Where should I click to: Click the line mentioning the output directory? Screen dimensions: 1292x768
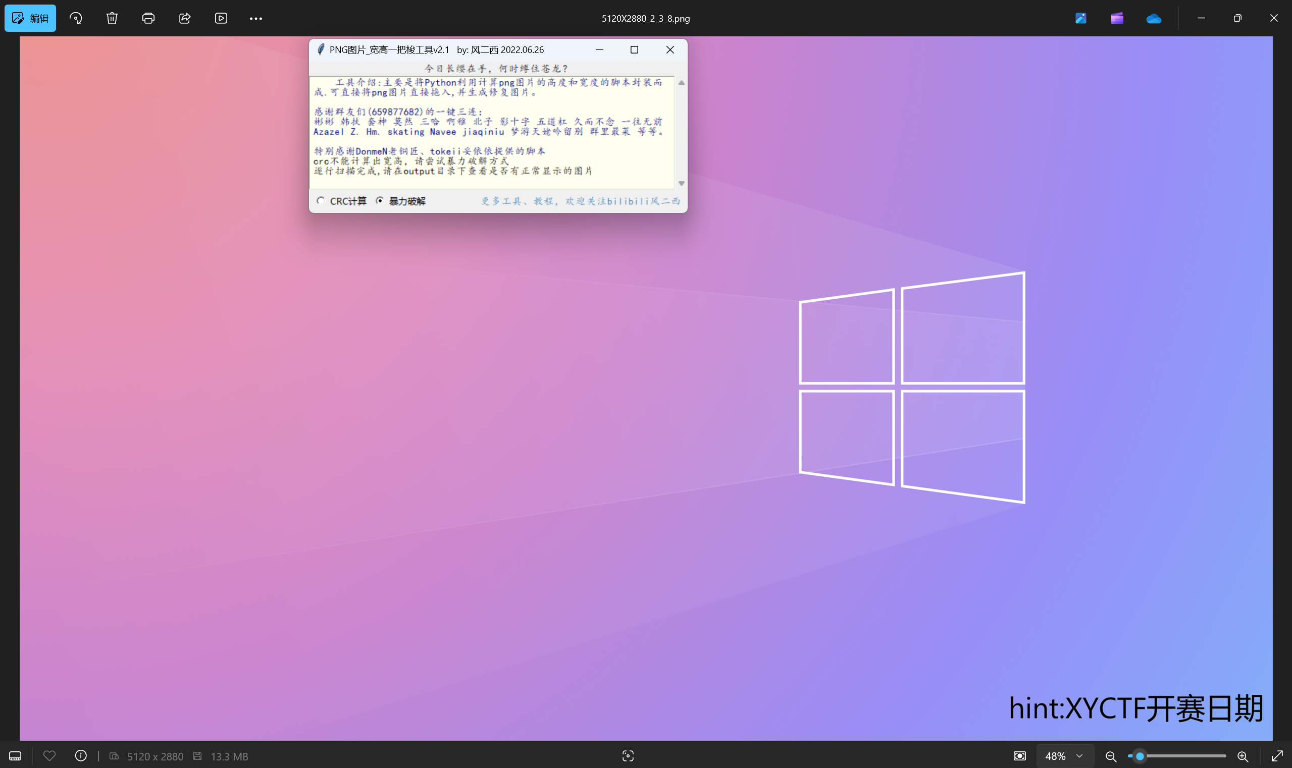[x=453, y=171]
